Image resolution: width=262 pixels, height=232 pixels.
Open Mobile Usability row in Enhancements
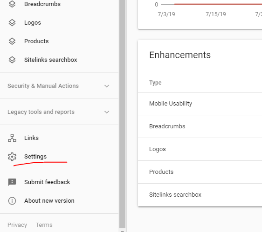(x=200, y=104)
